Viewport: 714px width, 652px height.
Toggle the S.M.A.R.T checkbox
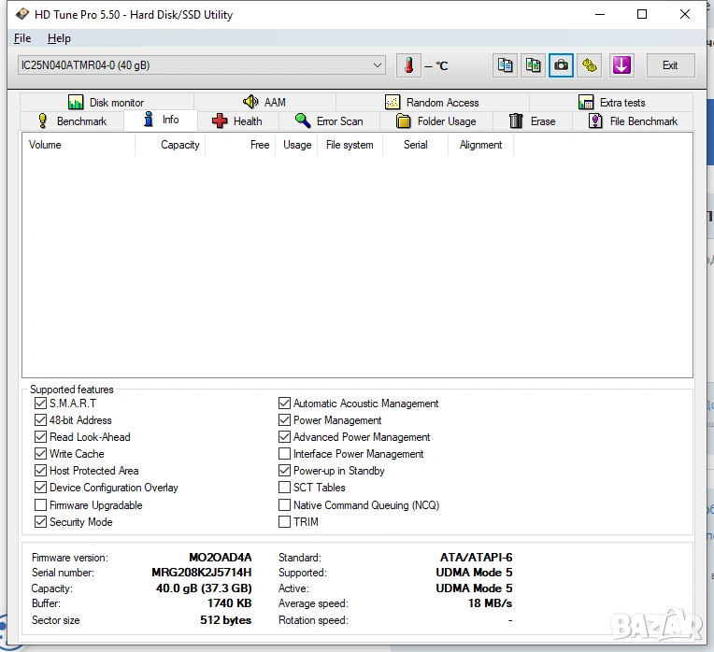coord(40,404)
